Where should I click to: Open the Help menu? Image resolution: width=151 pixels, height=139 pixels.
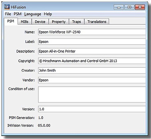click(48, 14)
